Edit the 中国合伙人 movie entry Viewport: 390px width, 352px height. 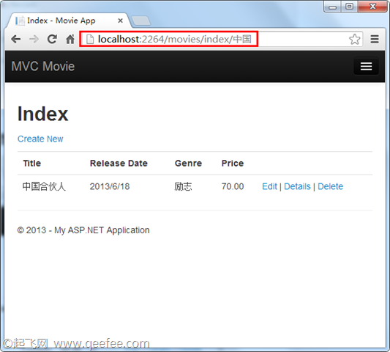click(x=269, y=186)
